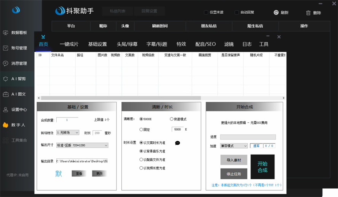Click the 朋友私信 column header
This screenshot has width=338, height=197.
[209, 26]
